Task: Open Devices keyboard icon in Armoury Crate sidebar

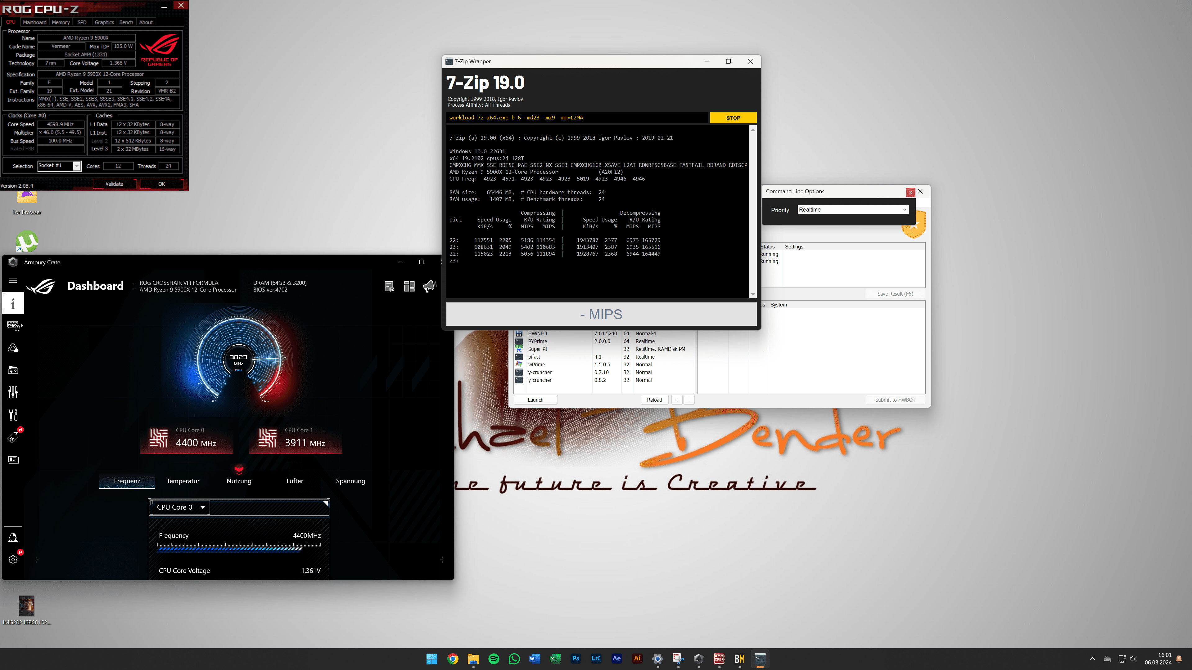Action: coord(13,326)
